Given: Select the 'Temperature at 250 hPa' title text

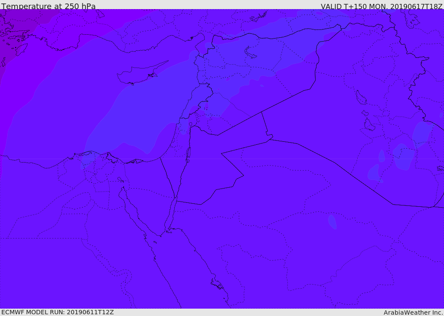Looking at the screenshot, I should (49, 6).
